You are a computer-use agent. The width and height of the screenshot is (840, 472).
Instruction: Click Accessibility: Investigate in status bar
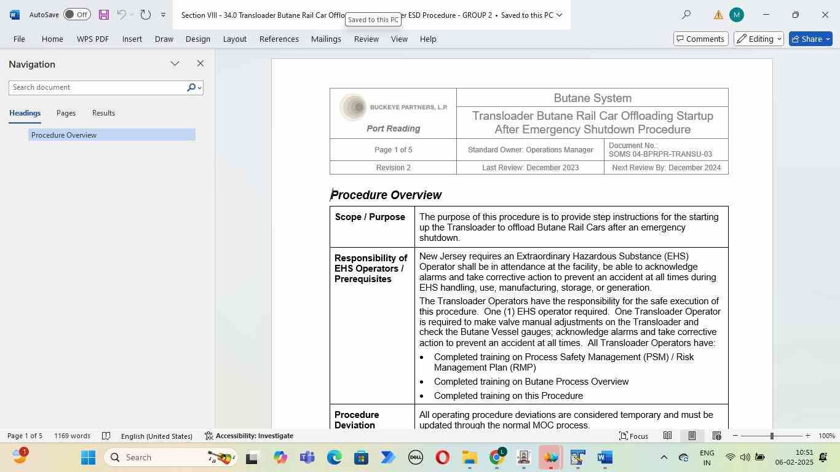click(x=249, y=436)
